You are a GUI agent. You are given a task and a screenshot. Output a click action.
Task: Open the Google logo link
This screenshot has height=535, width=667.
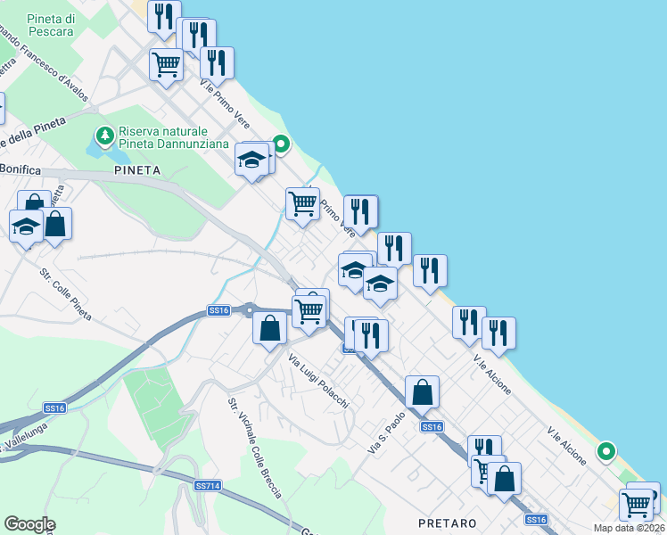[x=29, y=525]
